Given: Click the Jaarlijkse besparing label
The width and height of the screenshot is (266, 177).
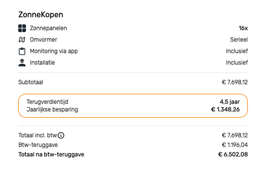Looking at the screenshot, I should tap(52, 110).
